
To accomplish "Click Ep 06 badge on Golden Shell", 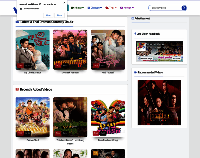I will click(x=27, y=133).
